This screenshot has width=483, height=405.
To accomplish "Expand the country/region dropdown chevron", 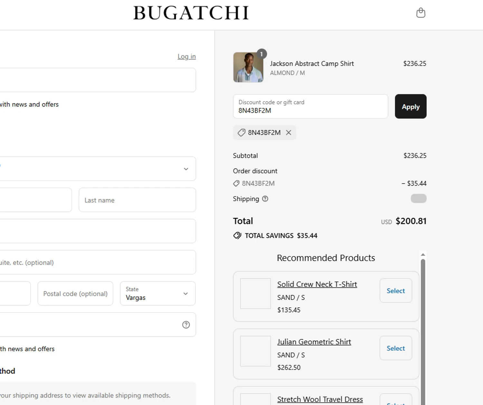I will pos(186,169).
